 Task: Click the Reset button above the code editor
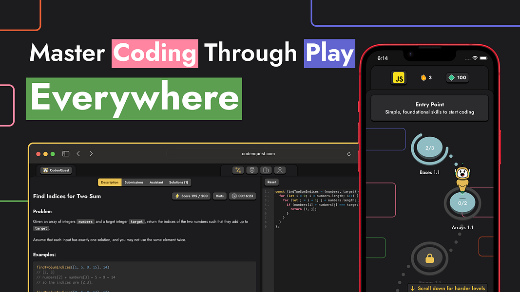[271, 182]
